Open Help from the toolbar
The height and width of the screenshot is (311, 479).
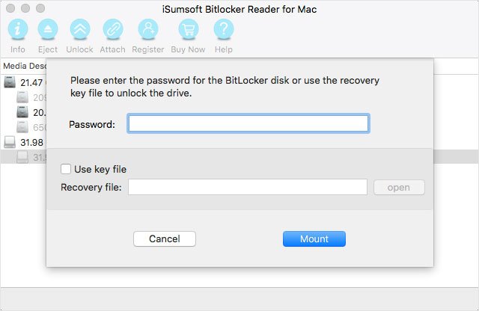click(x=223, y=31)
